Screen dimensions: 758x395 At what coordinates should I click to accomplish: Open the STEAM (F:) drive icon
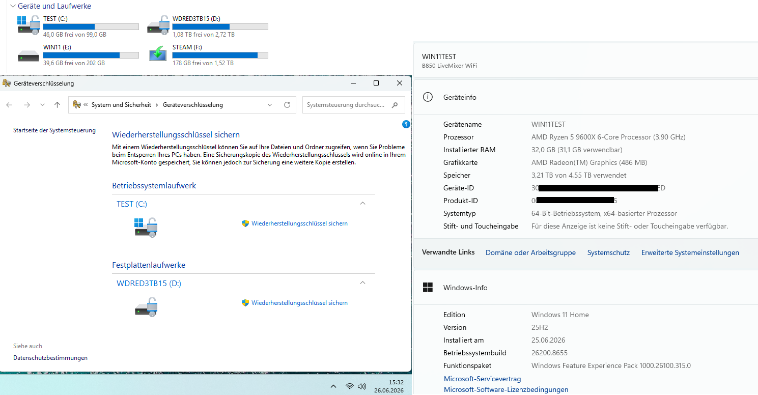tap(158, 53)
